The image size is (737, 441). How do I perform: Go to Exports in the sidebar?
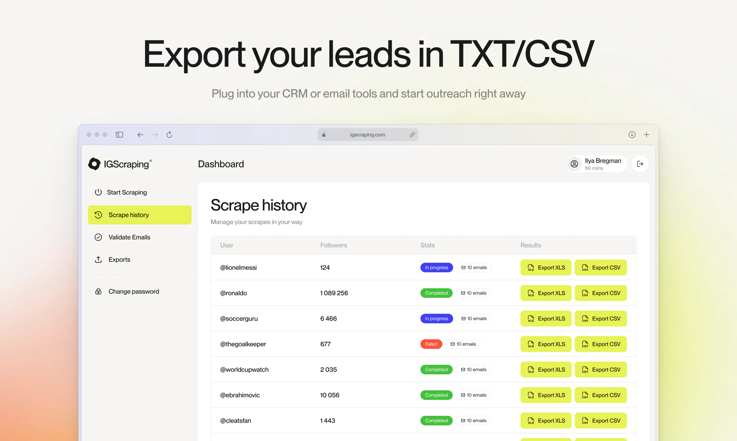[140, 259]
